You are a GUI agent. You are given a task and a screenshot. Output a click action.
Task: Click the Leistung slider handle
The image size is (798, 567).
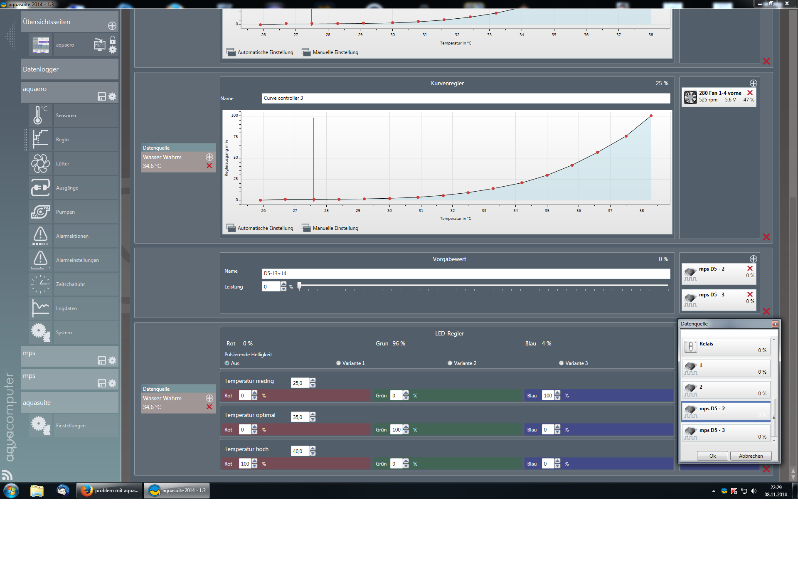pos(299,286)
